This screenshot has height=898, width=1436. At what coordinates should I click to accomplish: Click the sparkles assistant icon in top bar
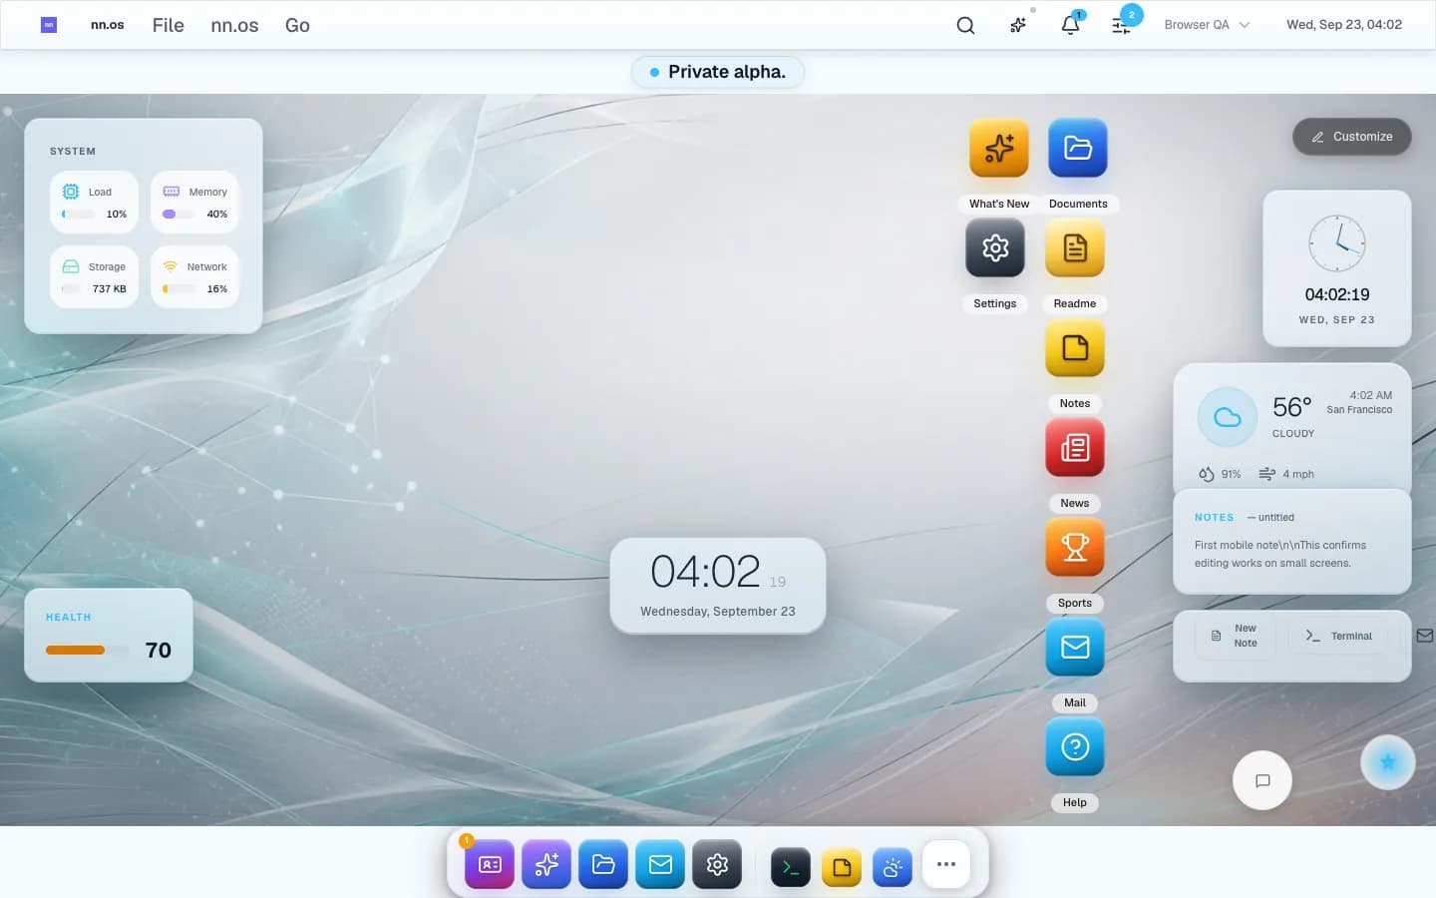tap(1018, 25)
